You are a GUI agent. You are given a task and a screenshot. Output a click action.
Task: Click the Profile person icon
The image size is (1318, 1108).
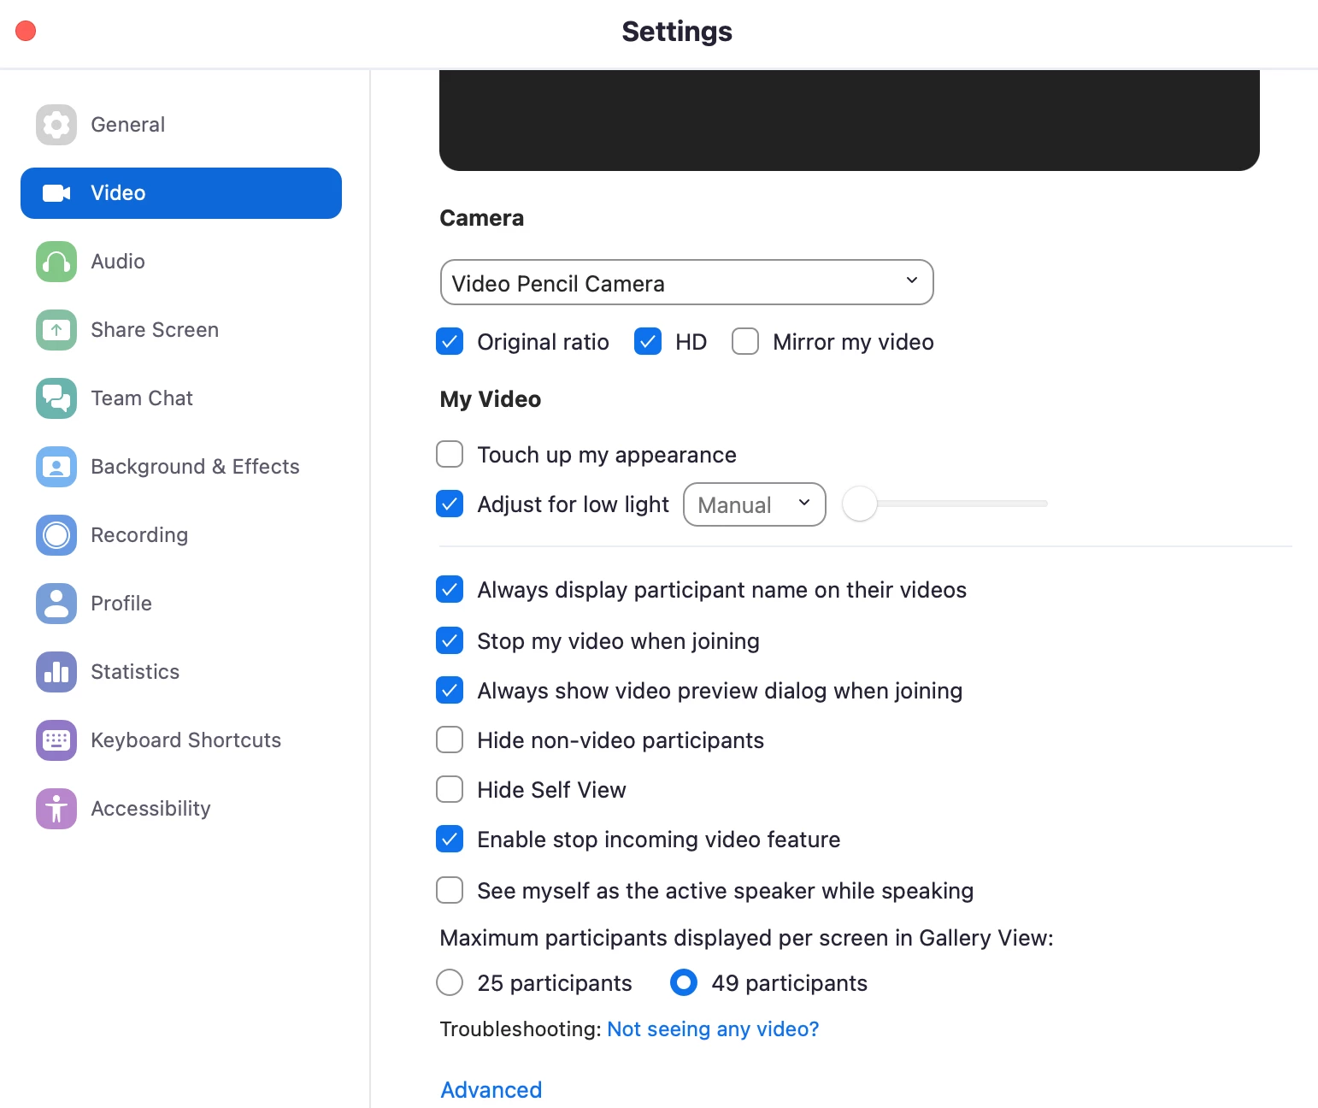(x=56, y=604)
